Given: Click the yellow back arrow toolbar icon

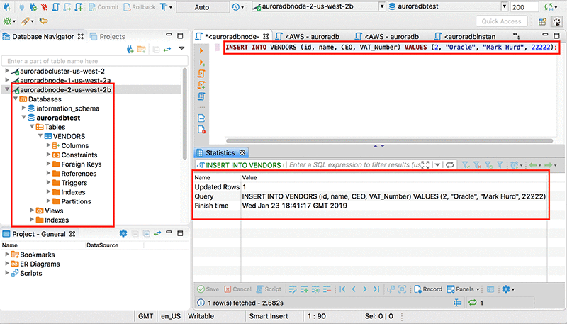Looking at the screenshot, I should [x=43, y=21].
